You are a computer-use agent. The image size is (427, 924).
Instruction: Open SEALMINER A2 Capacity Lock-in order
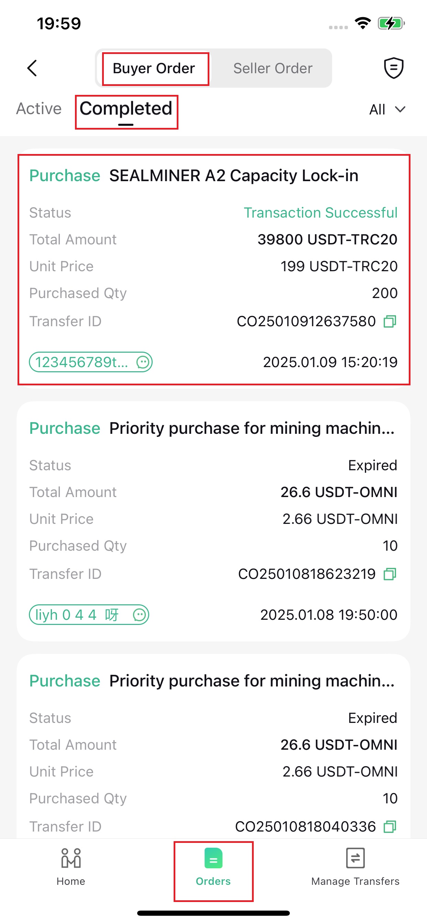click(x=213, y=269)
